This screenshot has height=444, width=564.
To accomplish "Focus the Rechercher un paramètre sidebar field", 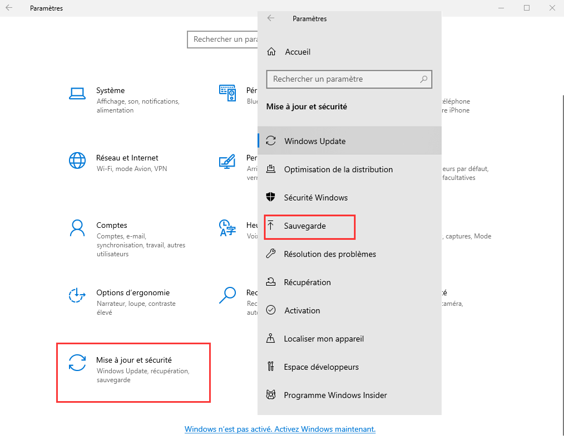I will coord(342,79).
